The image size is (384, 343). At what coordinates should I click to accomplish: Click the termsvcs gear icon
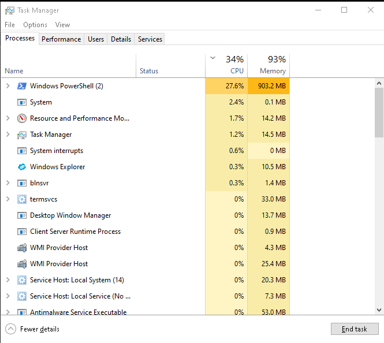tap(22, 199)
